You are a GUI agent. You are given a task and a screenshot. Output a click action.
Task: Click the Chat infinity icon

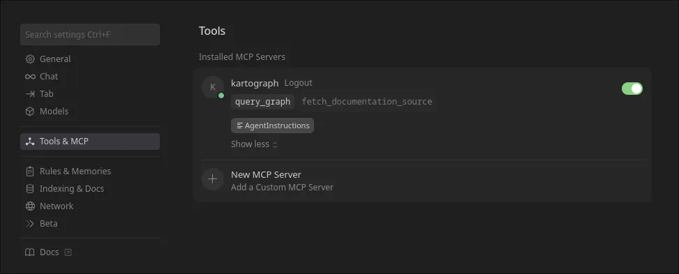[x=30, y=77]
